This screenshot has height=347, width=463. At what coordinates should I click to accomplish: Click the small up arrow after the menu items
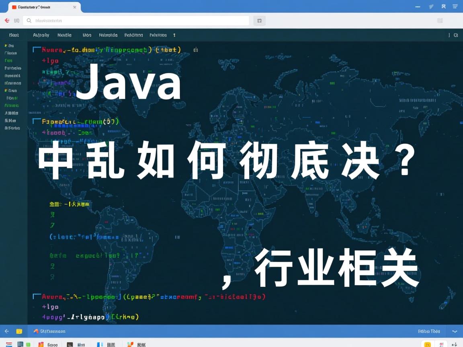coord(174,35)
